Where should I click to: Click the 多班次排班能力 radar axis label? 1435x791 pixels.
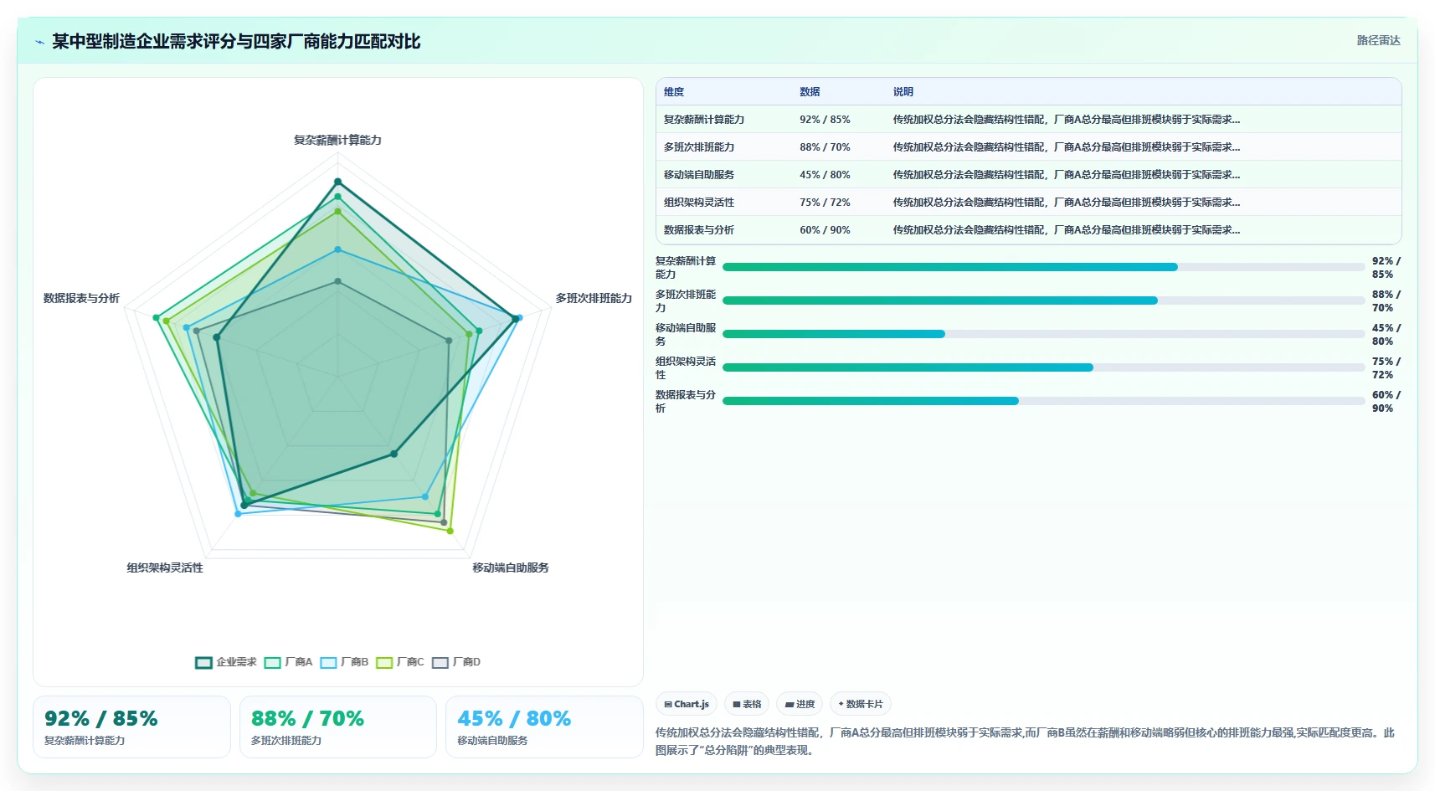pyautogui.click(x=594, y=298)
